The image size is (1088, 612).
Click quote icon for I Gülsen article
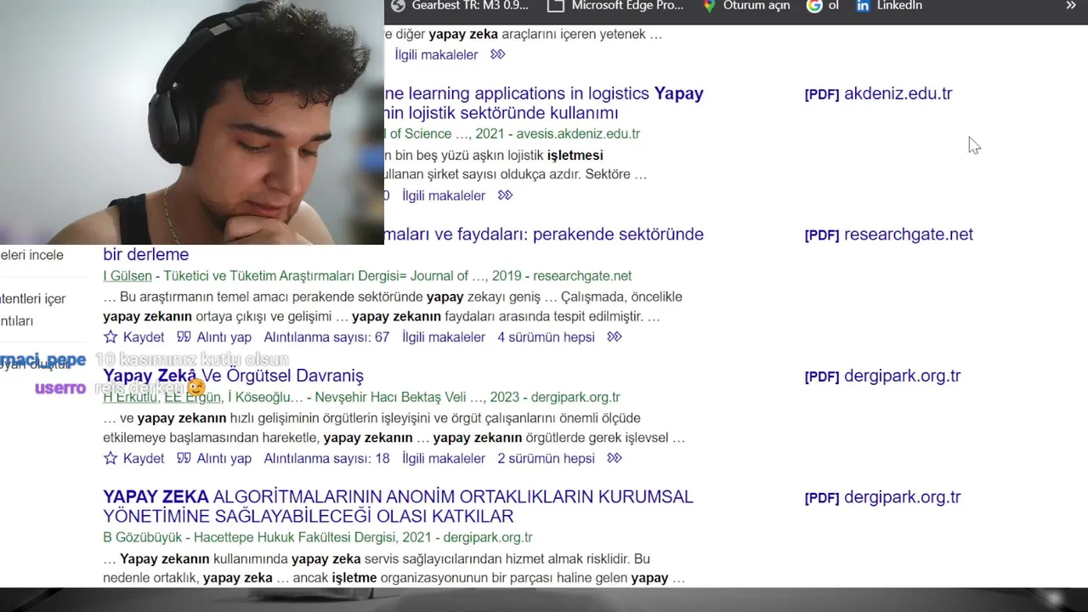pos(184,337)
